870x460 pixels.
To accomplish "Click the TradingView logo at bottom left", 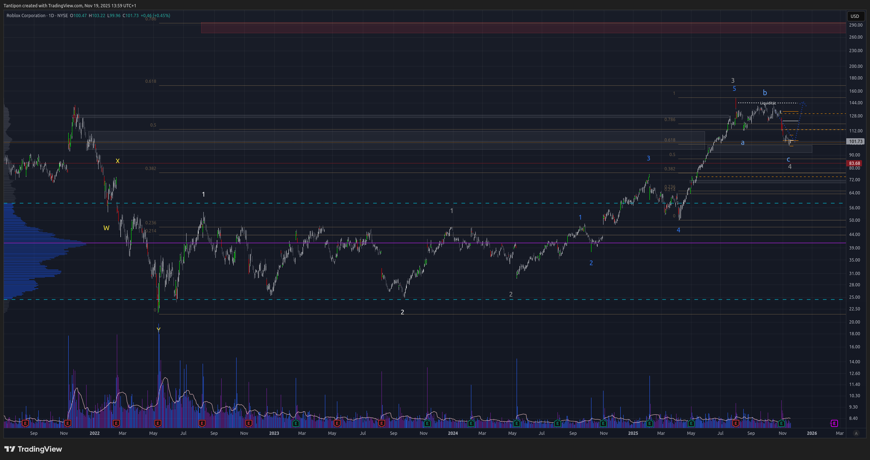I will [33, 449].
